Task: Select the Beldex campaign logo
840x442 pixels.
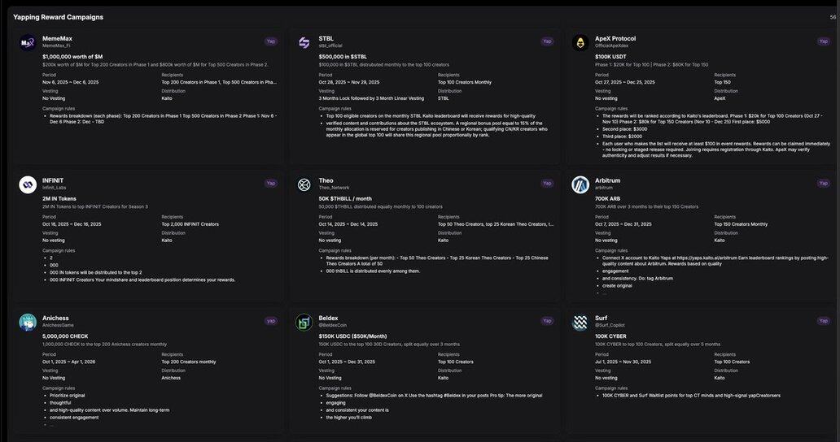Action: pyautogui.click(x=304, y=323)
